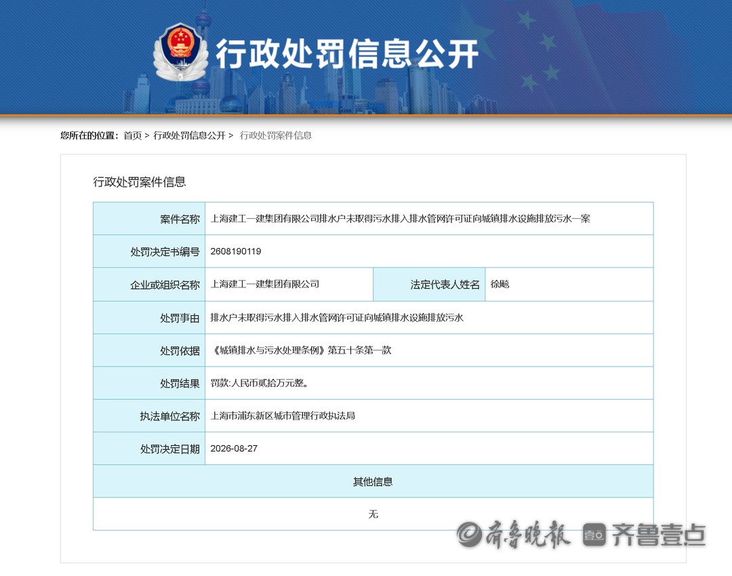Viewport: 732px width, 576px height.
Task: Click the 处罚事由 violation description text
Action: (x=337, y=317)
